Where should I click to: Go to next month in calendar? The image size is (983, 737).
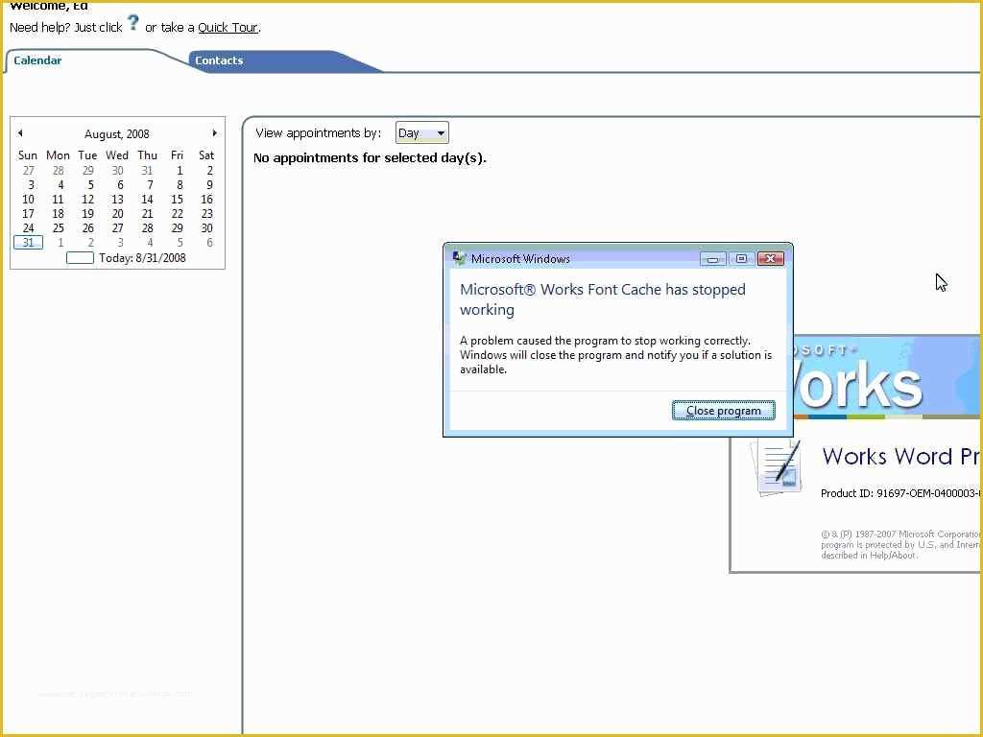[x=214, y=132]
